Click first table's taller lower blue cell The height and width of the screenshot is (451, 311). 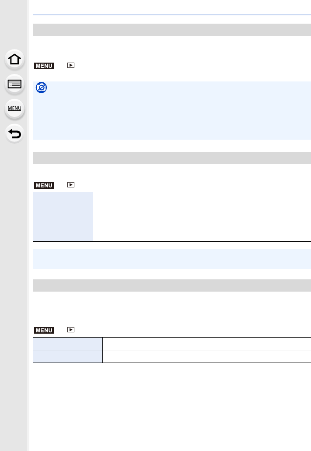(63, 227)
